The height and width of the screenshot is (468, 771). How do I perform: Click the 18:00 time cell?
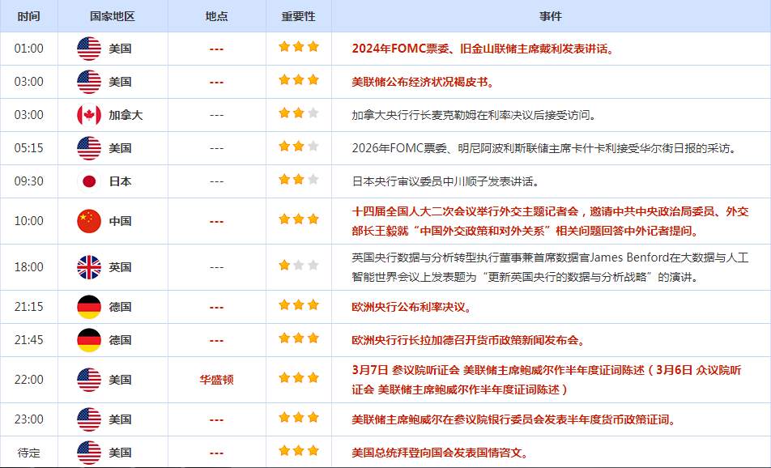(28, 267)
